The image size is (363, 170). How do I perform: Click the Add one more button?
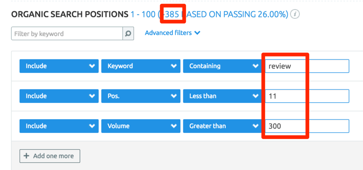[x=50, y=156]
